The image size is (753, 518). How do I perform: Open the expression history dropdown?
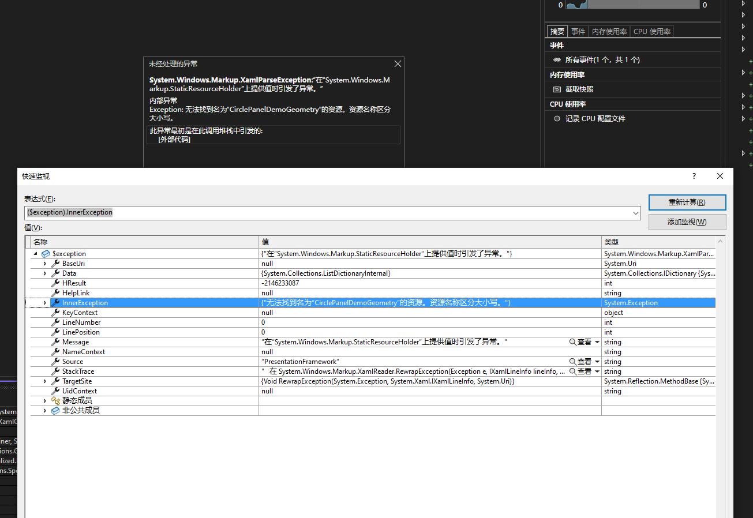[x=635, y=212]
